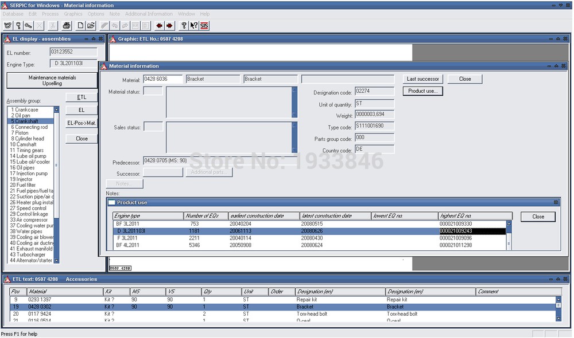Click the new document toolbar icon
This screenshot has width=574, height=338.
coord(80,26)
